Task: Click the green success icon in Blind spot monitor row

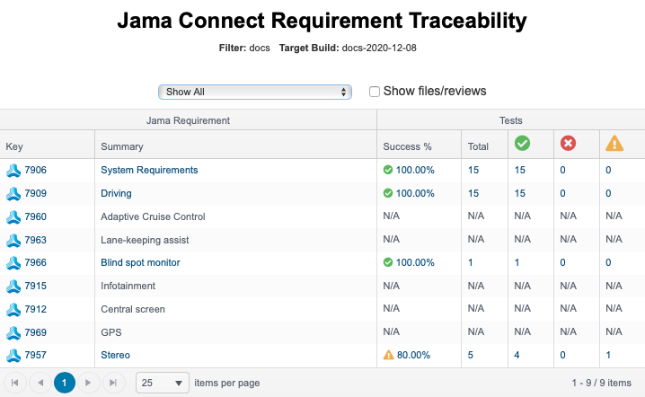Action: pyautogui.click(x=388, y=262)
